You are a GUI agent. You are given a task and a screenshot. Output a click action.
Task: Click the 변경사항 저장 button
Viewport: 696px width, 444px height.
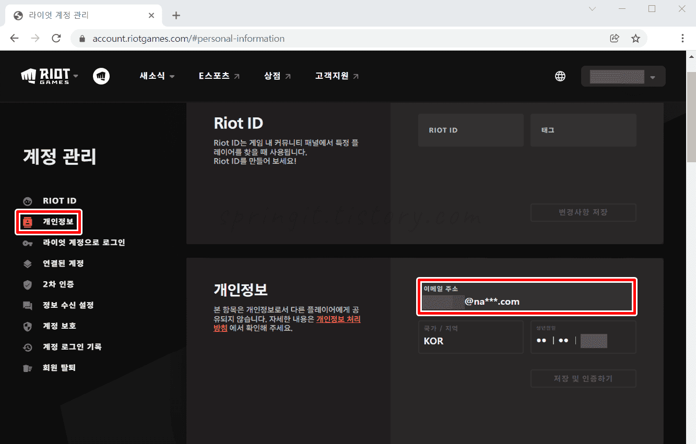[x=583, y=212]
